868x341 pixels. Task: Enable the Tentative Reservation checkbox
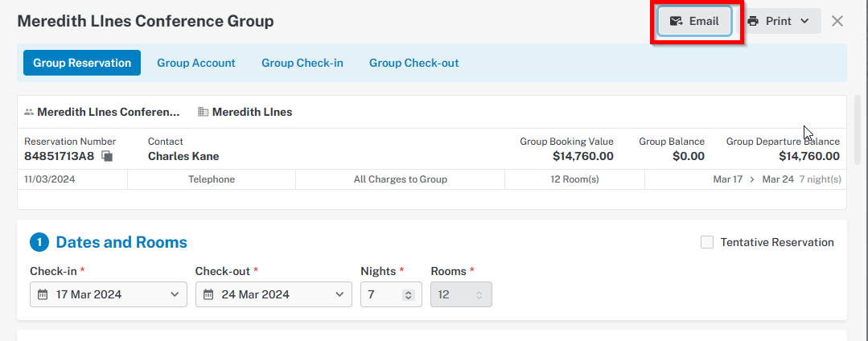click(707, 242)
